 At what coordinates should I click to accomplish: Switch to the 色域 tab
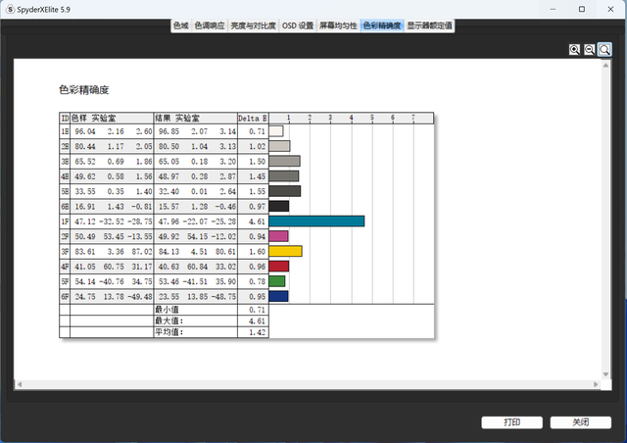point(180,25)
